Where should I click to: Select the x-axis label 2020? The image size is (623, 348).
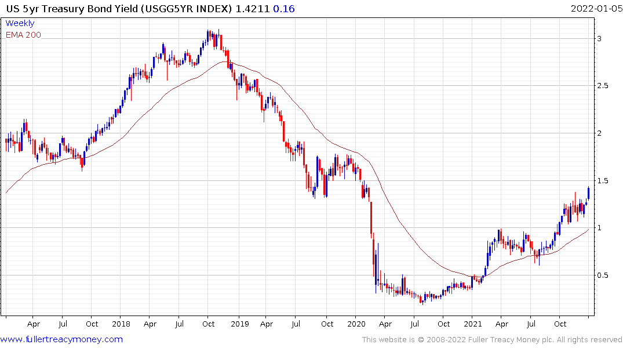click(356, 324)
